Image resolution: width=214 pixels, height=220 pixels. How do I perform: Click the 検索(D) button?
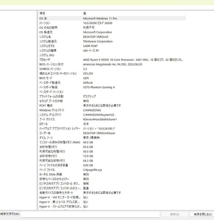click(175, 214)
